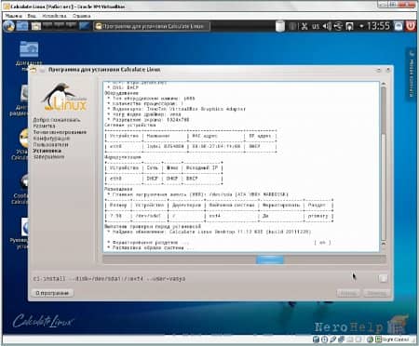
Task: Click the installation progress bar
Action: [244, 259]
